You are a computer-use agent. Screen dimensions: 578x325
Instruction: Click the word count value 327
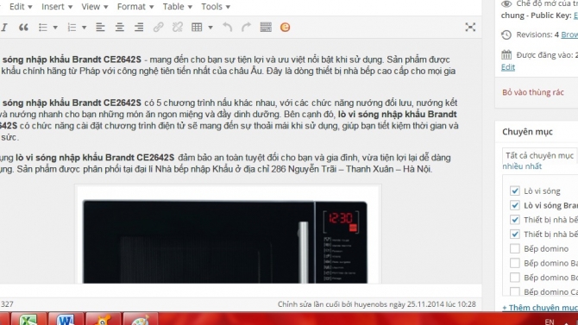(x=7, y=304)
